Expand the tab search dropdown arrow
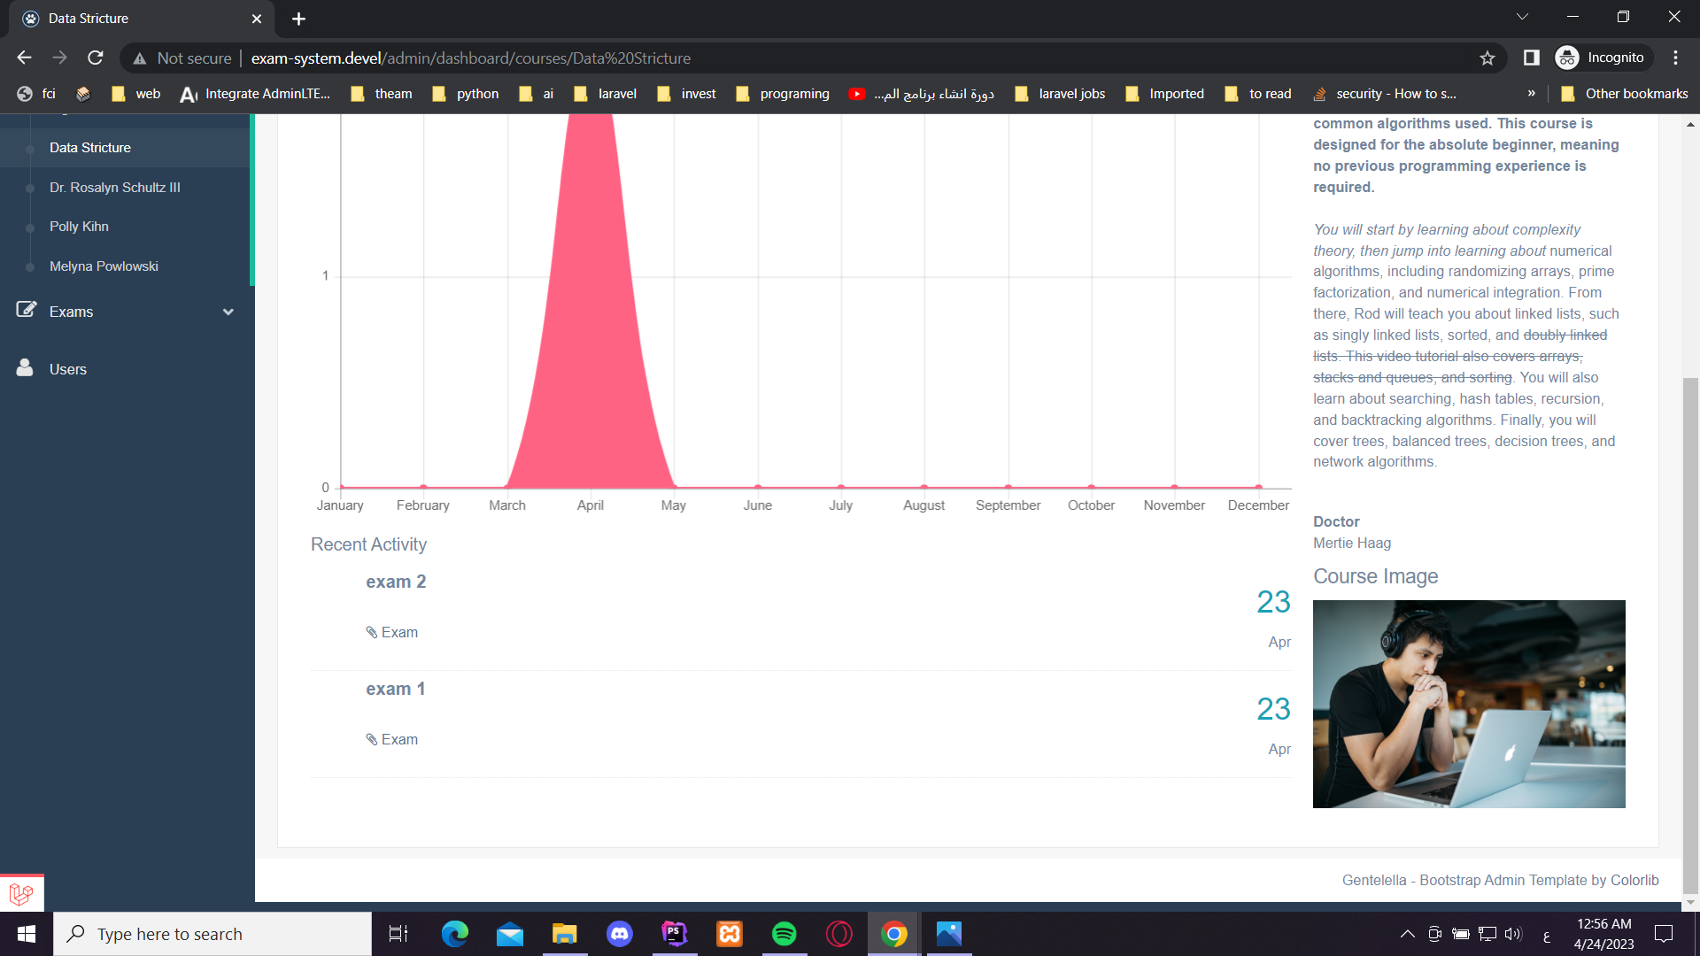 click(1522, 17)
